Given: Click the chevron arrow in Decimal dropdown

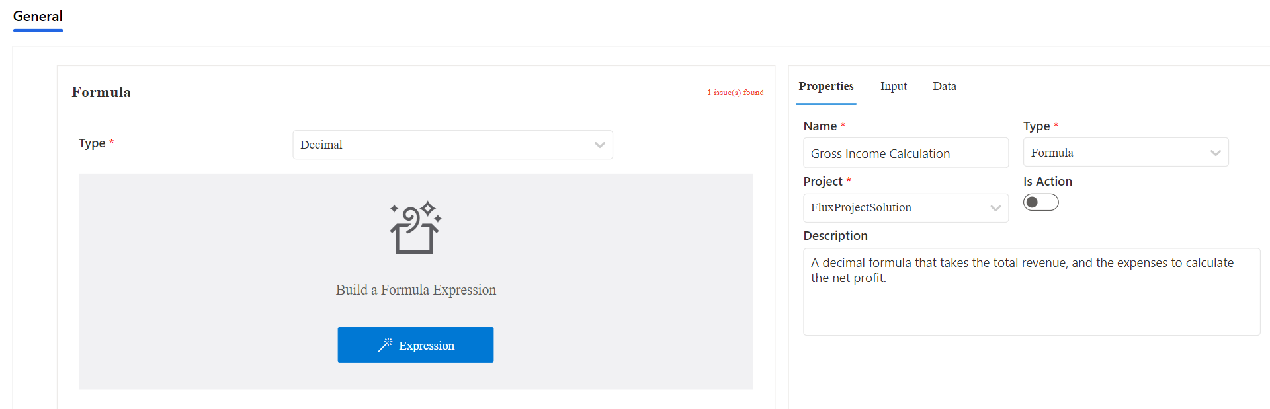Looking at the screenshot, I should click(x=599, y=145).
